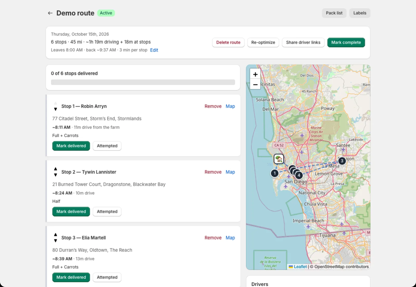Image resolution: width=416 pixels, height=287 pixels.
Task: Remove Stop 2 Tywin Lannister
Action: click(x=213, y=172)
